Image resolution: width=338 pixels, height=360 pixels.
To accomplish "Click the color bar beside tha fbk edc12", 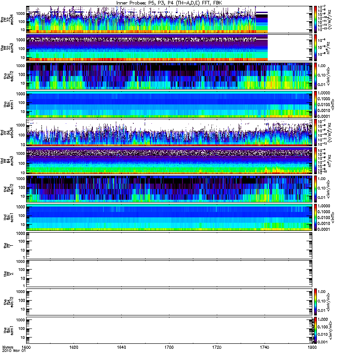I will pyautogui.click(x=315, y=76).
